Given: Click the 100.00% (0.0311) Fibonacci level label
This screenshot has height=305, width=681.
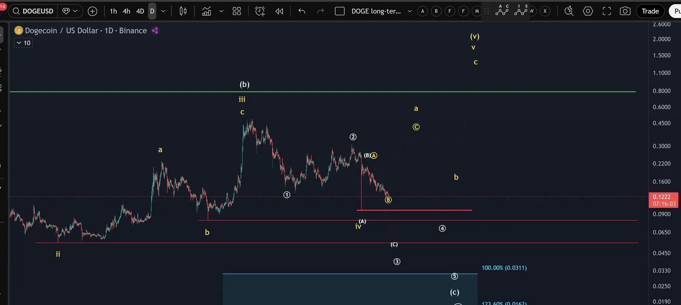Looking at the screenshot, I should coord(504,268).
